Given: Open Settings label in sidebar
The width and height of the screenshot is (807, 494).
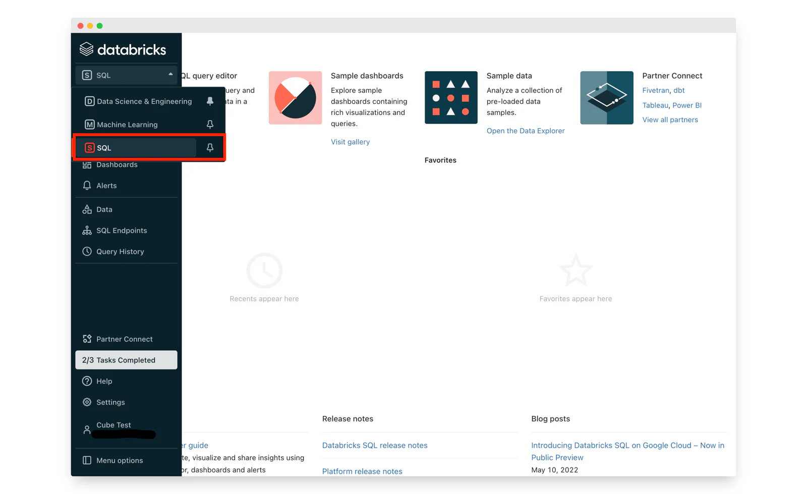Looking at the screenshot, I should pyautogui.click(x=110, y=402).
